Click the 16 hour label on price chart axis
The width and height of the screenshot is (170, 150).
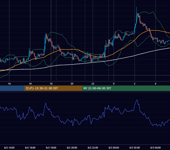click(x=30, y=84)
